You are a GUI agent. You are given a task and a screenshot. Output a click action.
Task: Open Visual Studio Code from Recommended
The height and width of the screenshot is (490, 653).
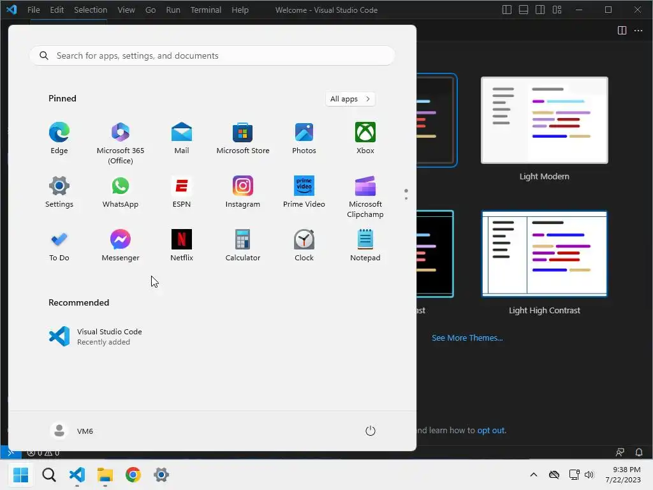(96, 337)
